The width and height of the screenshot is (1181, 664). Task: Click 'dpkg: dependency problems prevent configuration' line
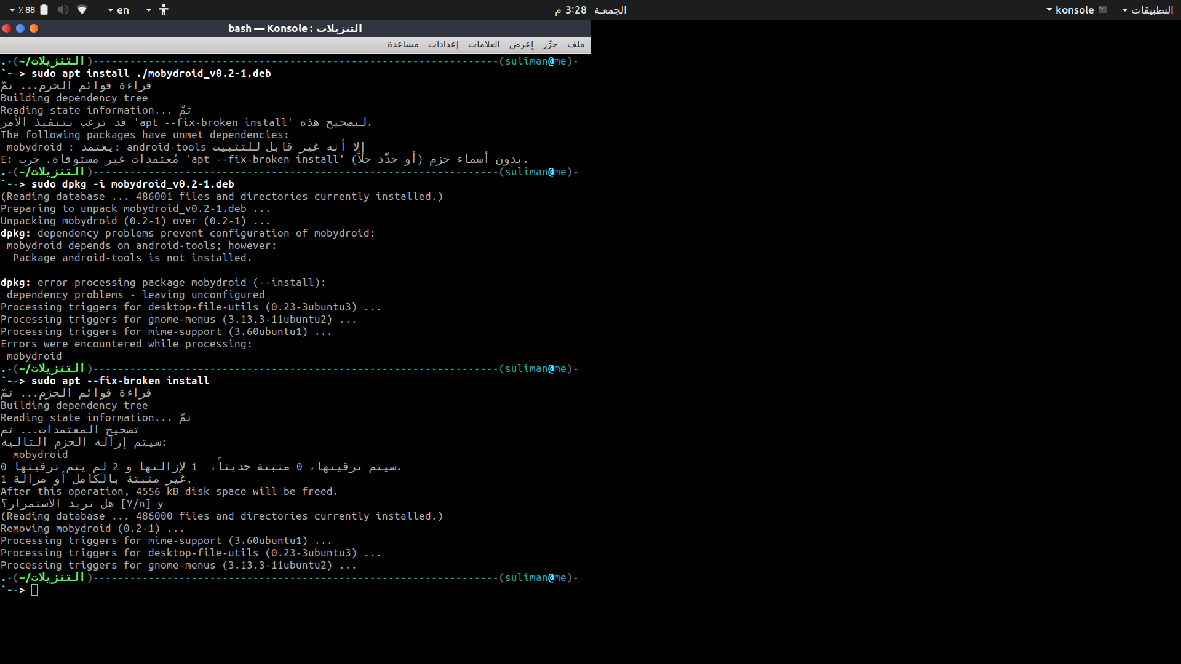click(188, 233)
